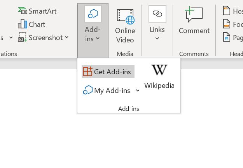Image resolution: width=243 pixels, height=168 pixels.
Task: Insert a SmartArt graphic
Action: (37, 11)
